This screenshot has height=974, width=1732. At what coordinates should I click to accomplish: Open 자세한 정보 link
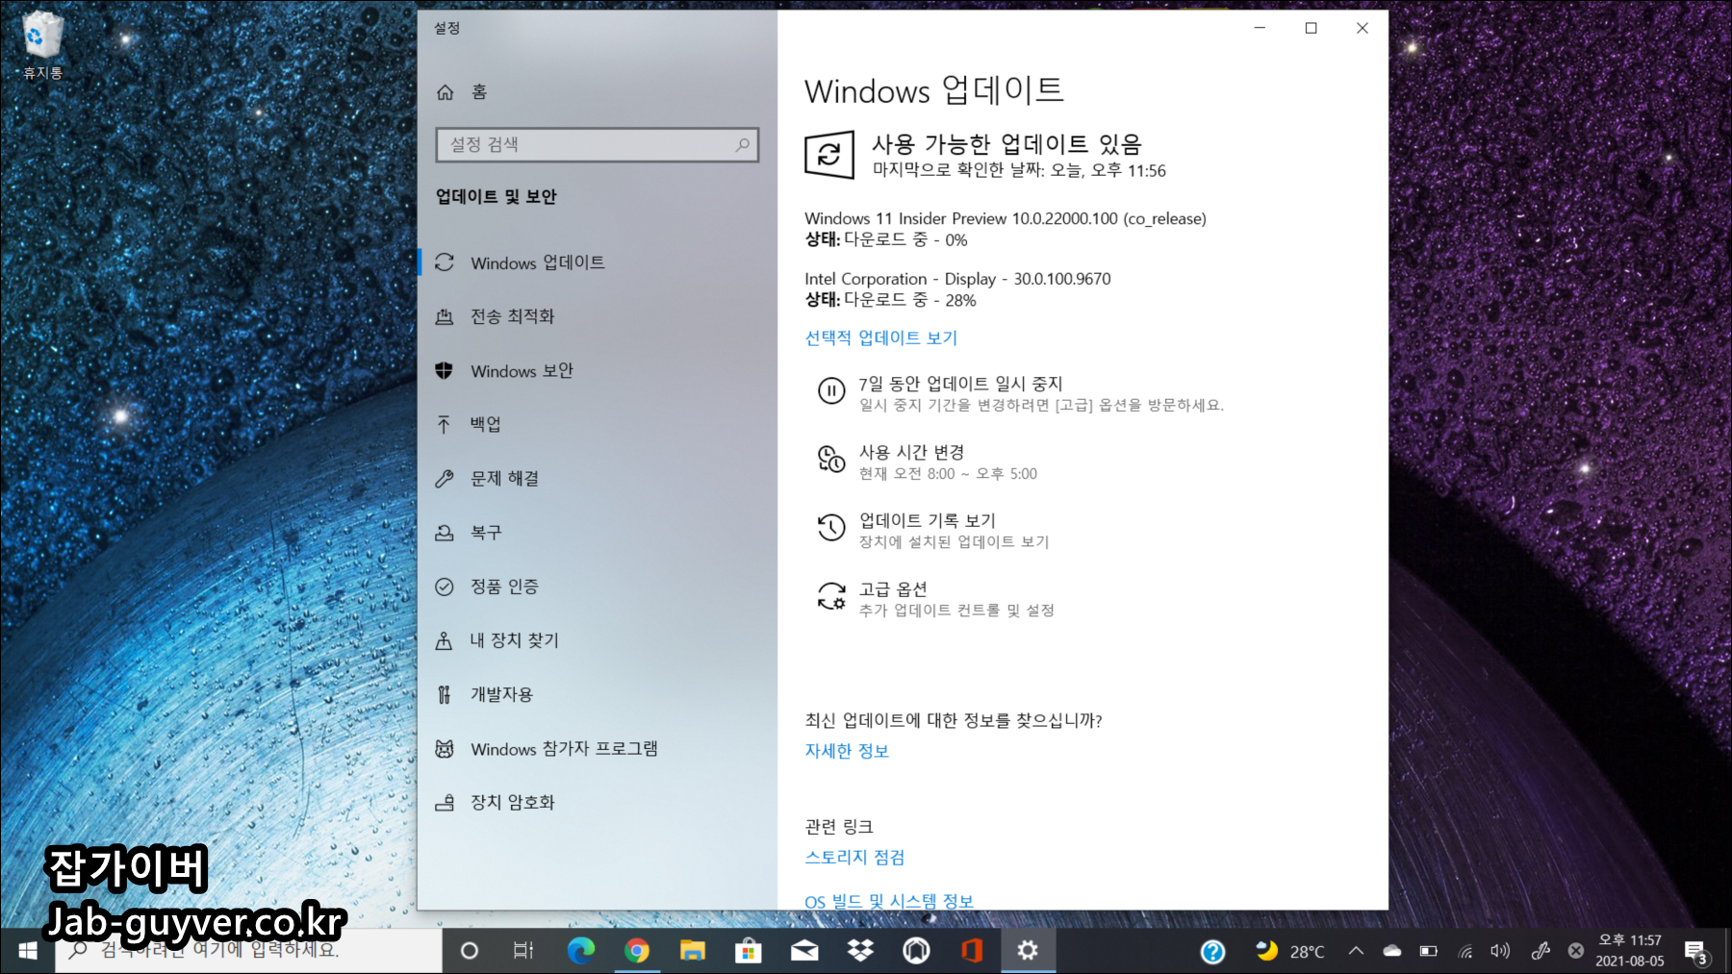(x=847, y=751)
